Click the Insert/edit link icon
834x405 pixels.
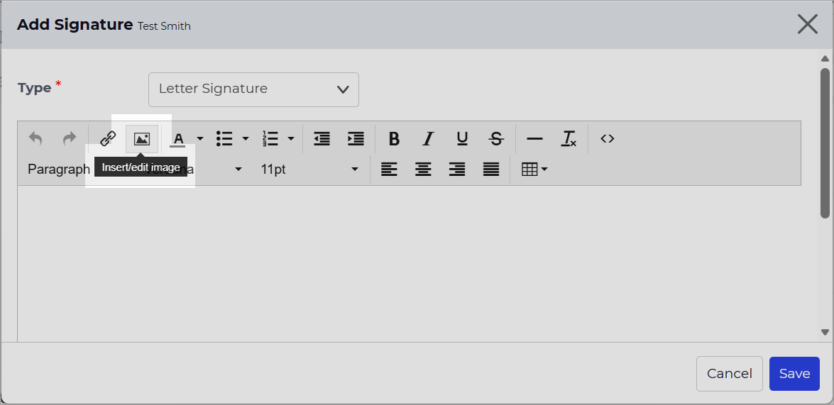point(108,139)
